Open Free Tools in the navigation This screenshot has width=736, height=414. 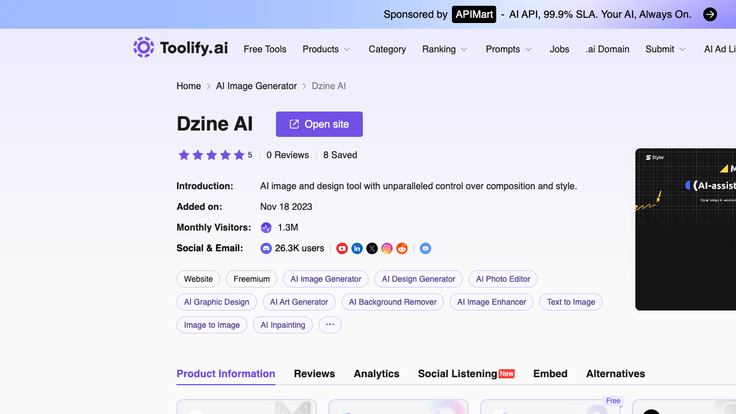265,49
